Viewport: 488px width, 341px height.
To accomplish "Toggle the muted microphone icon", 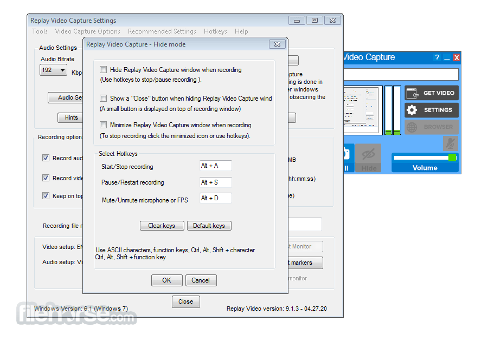I will click(x=451, y=143).
